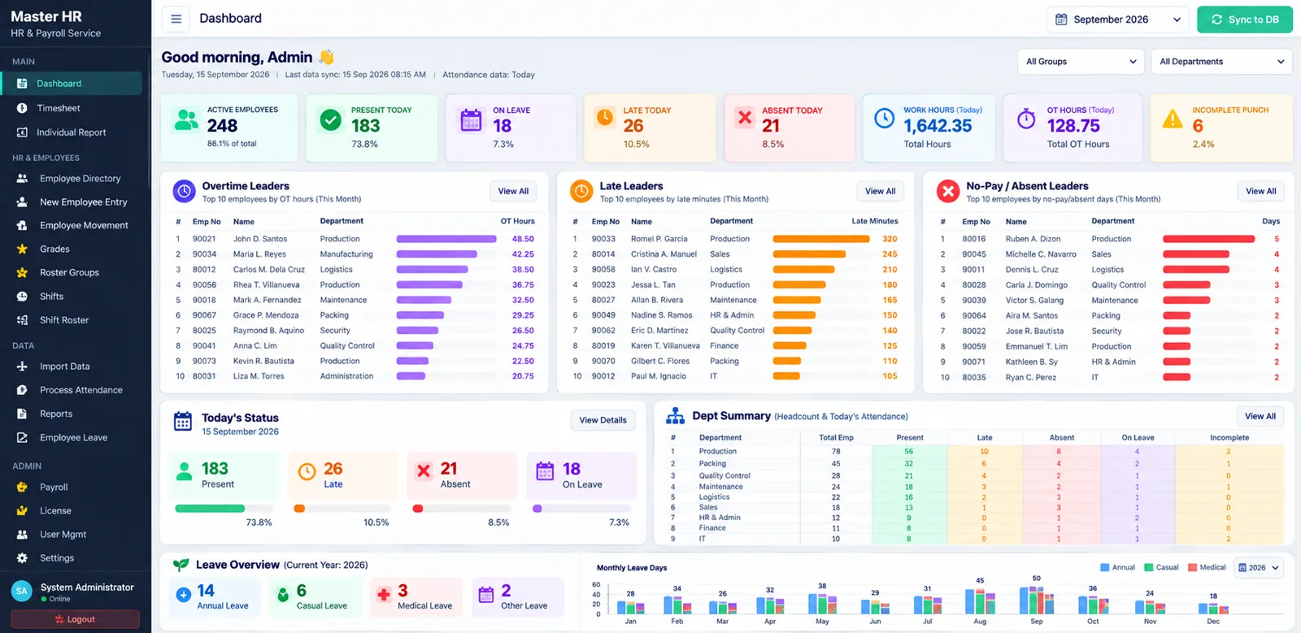This screenshot has width=1301, height=633.
Task: Click the Logout button
Action: 75,619
